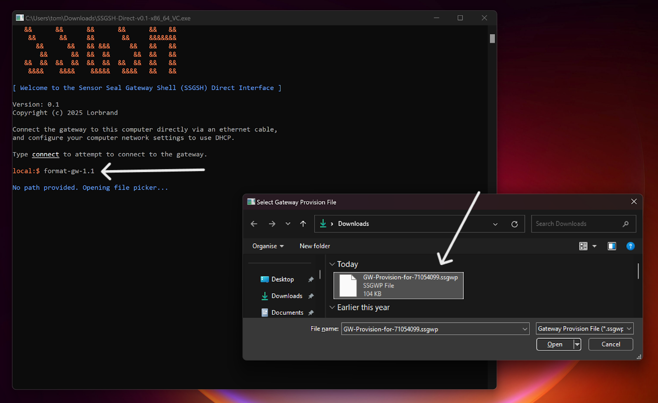The height and width of the screenshot is (403, 658).
Task: Click the details view icon near top right
Action: (x=583, y=246)
